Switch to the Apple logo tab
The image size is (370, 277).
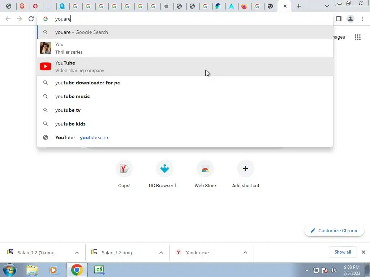point(166,6)
